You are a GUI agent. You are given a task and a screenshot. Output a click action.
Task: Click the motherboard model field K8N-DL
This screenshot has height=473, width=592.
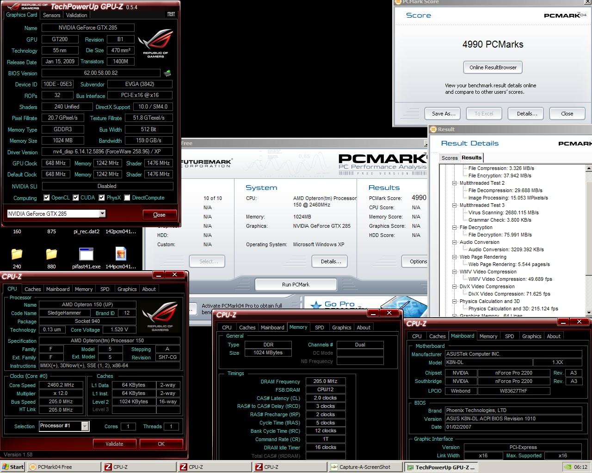(x=488, y=363)
